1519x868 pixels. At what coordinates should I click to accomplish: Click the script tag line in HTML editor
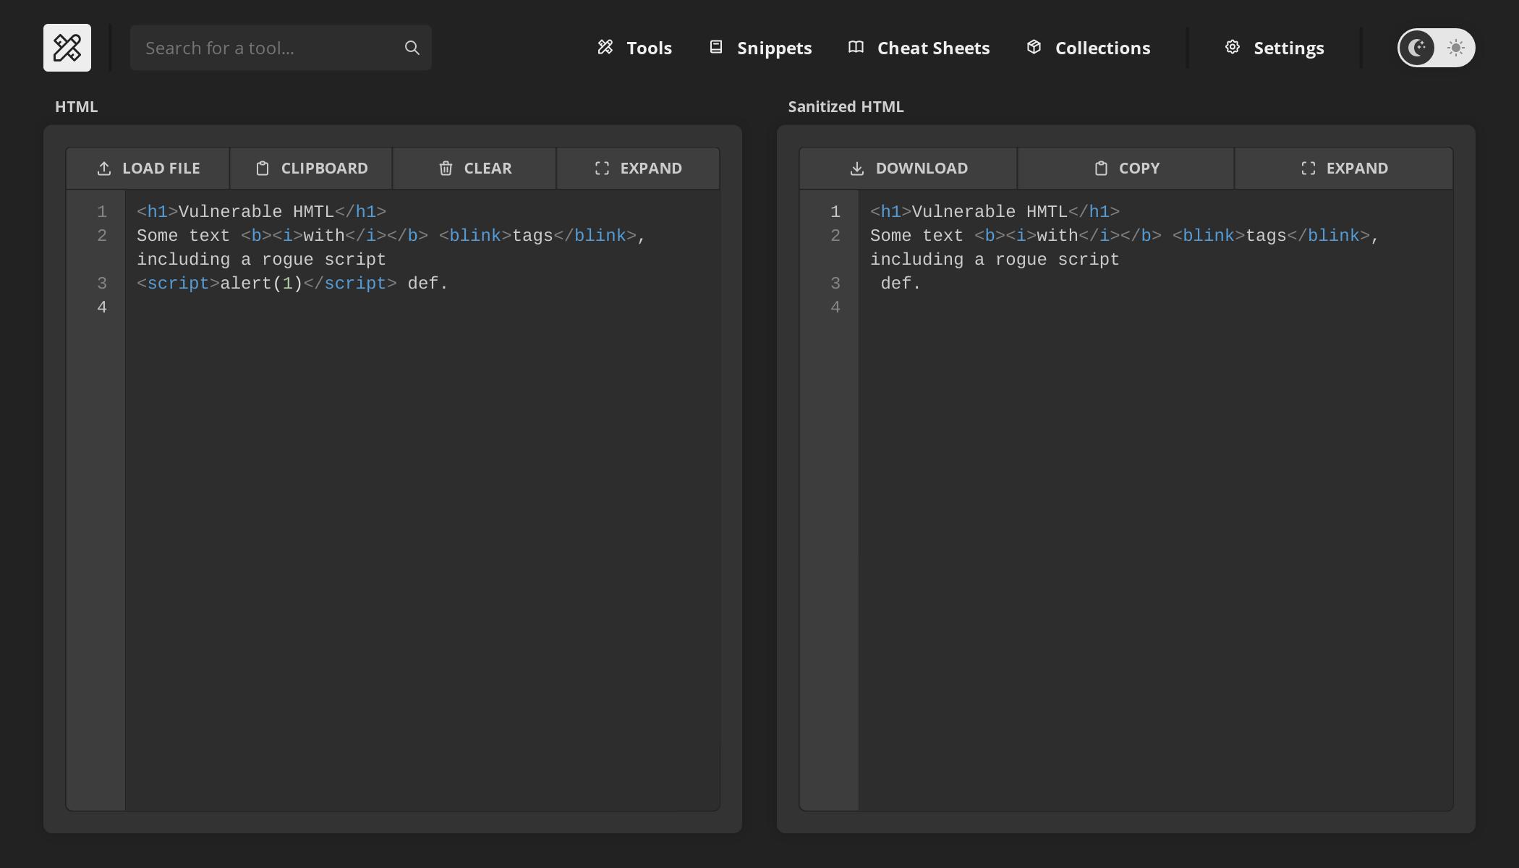(x=293, y=284)
